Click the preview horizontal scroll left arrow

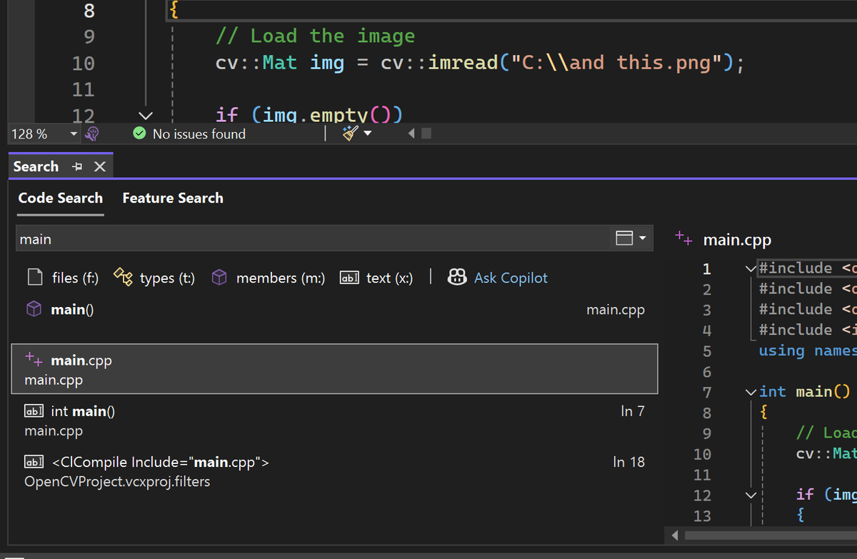coord(675,535)
